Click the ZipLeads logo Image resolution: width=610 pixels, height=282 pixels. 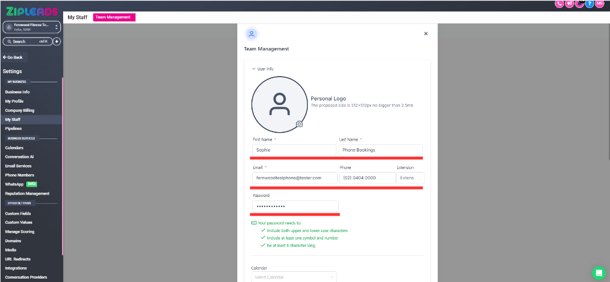[31, 11]
